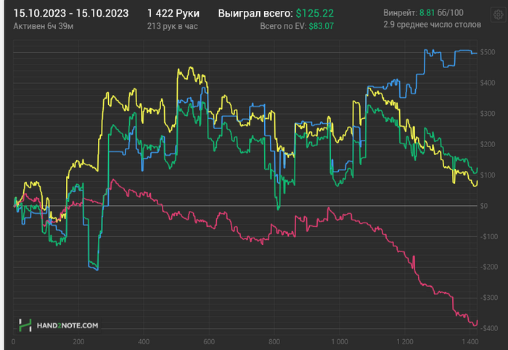Click the 'Активен 6ч 39м' label
508x350 pixels.
(x=44, y=26)
